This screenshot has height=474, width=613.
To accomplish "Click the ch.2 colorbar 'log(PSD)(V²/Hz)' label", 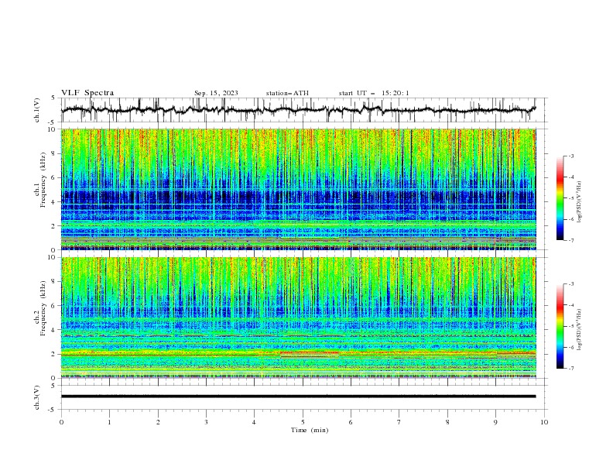I will pos(580,330).
